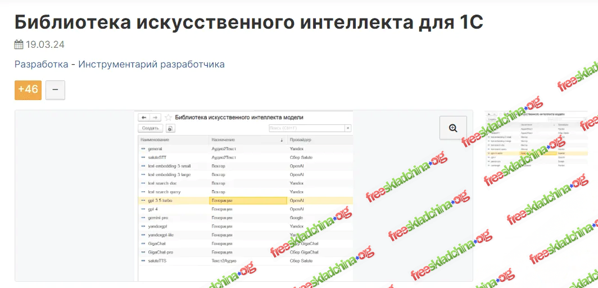Click the Создать button
Screen dimensions: 598x288
click(x=150, y=129)
